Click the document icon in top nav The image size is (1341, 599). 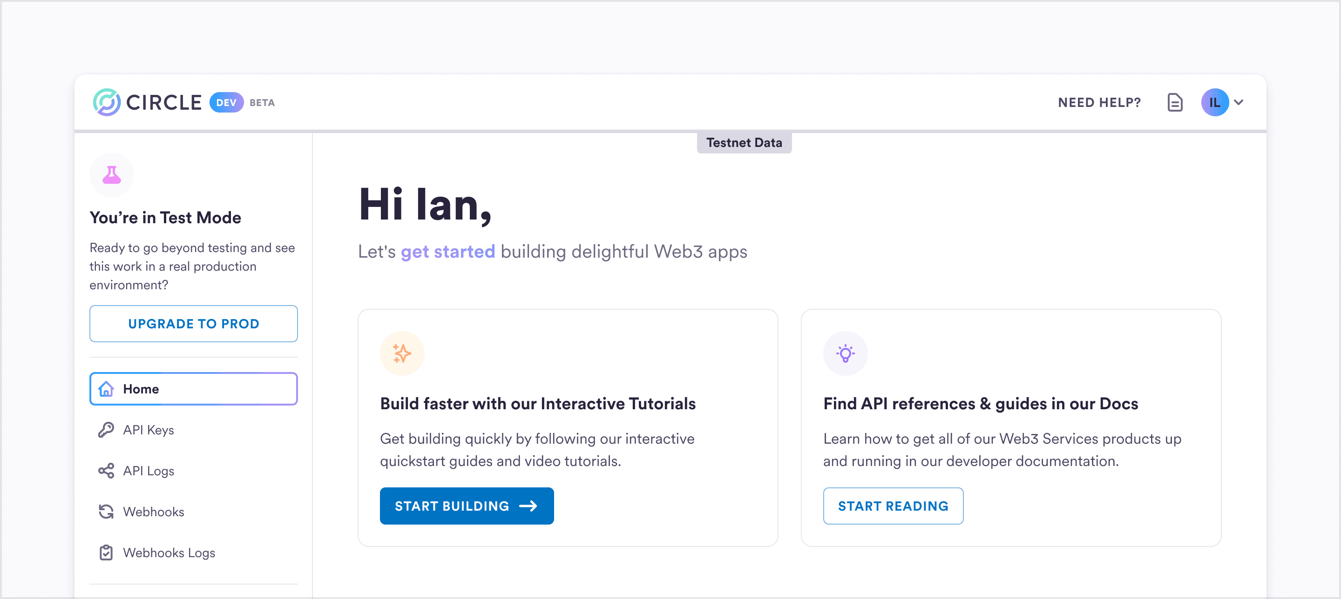[1175, 102]
